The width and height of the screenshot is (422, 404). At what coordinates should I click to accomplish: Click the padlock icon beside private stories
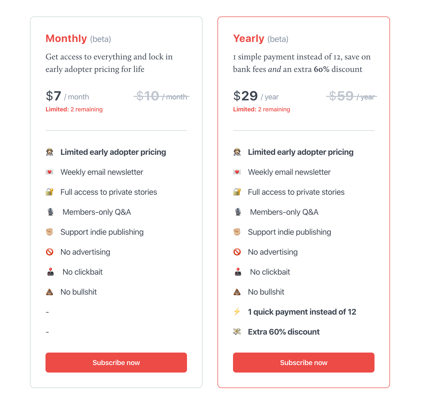point(50,192)
